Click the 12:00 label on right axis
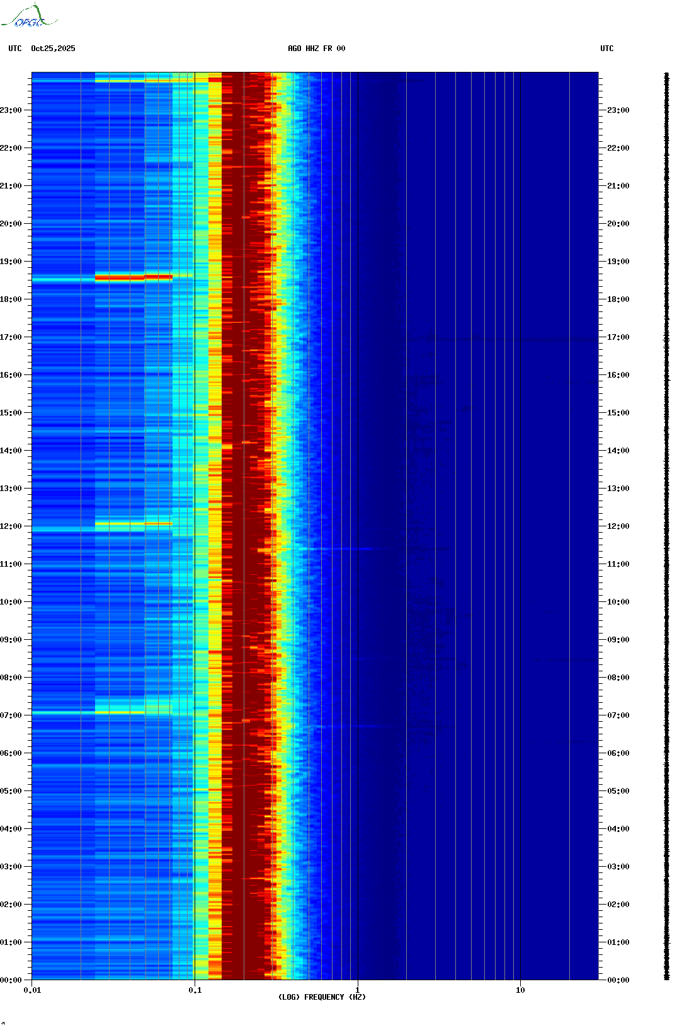Viewport: 694px width, 1030px height. [618, 526]
